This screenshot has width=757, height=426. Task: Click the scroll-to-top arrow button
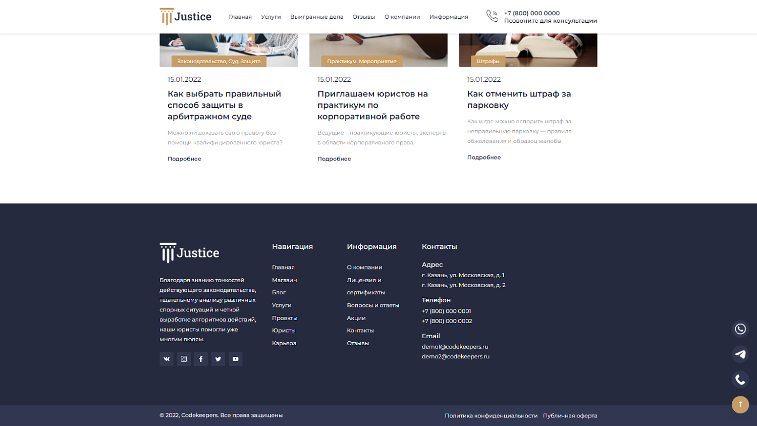(740, 404)
